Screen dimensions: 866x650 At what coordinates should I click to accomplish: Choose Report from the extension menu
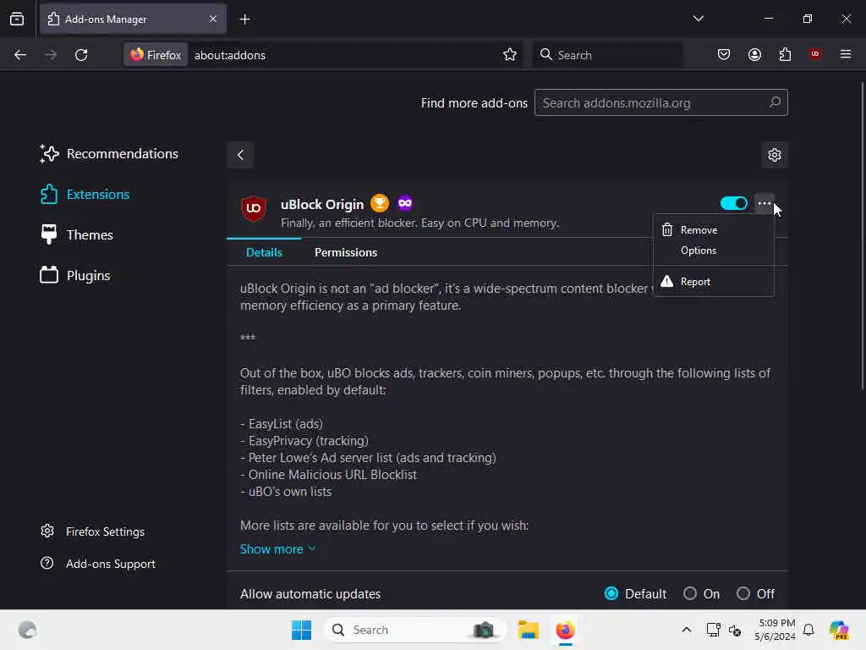[x=714, y=281]
